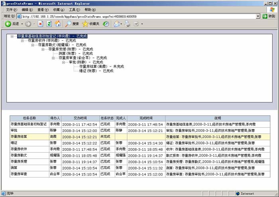Collapse the 存量房基础信息初始登记 tree node

[x=12, y=36]
